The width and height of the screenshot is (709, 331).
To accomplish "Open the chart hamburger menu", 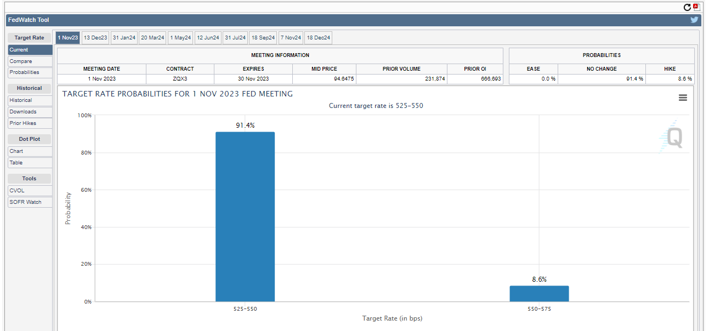I will click(x=683, y=98).
